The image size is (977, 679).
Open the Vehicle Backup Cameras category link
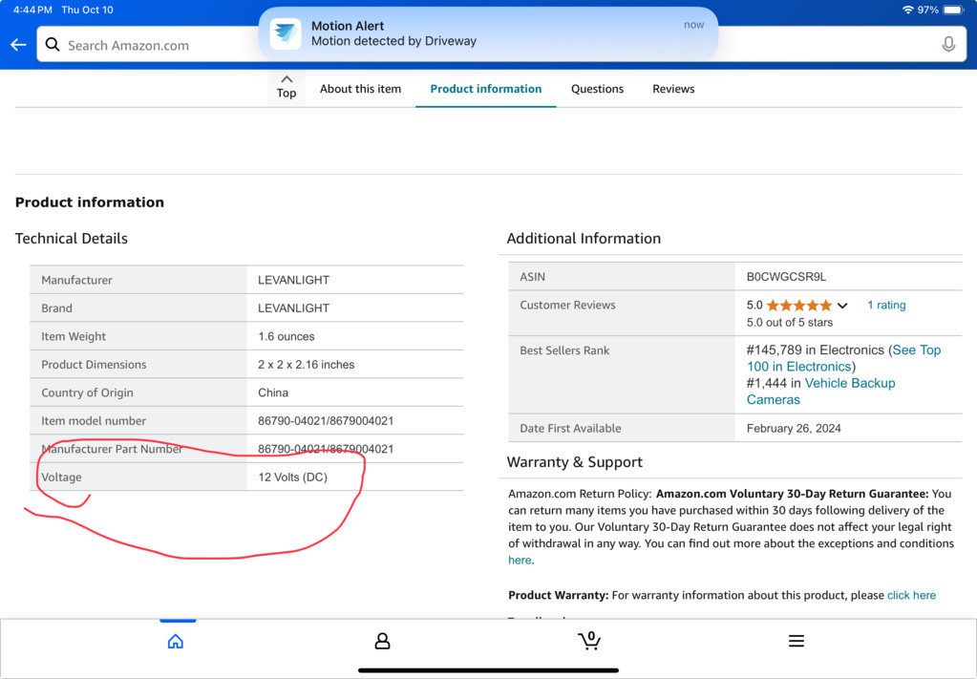click(820, 392)
